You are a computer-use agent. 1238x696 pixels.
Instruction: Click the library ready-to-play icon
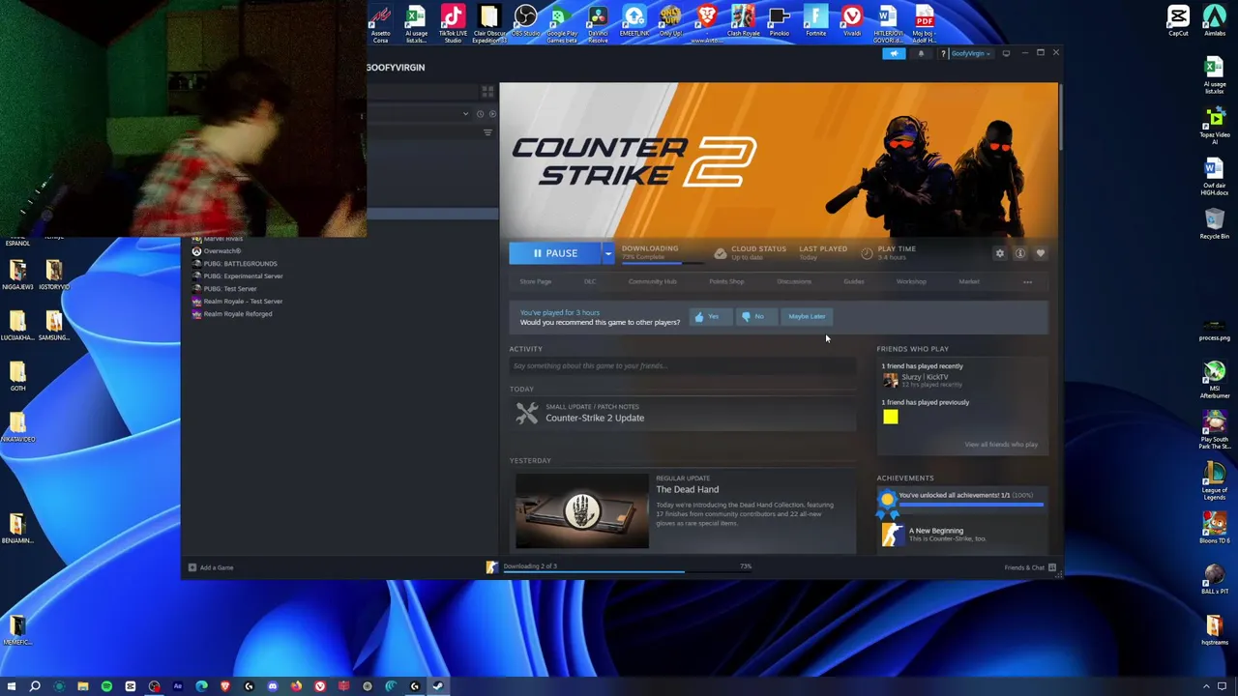(x=492, y=114)
